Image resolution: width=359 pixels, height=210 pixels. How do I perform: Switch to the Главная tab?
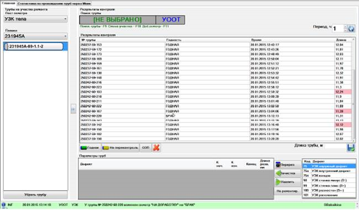click(x=8, y=3)
